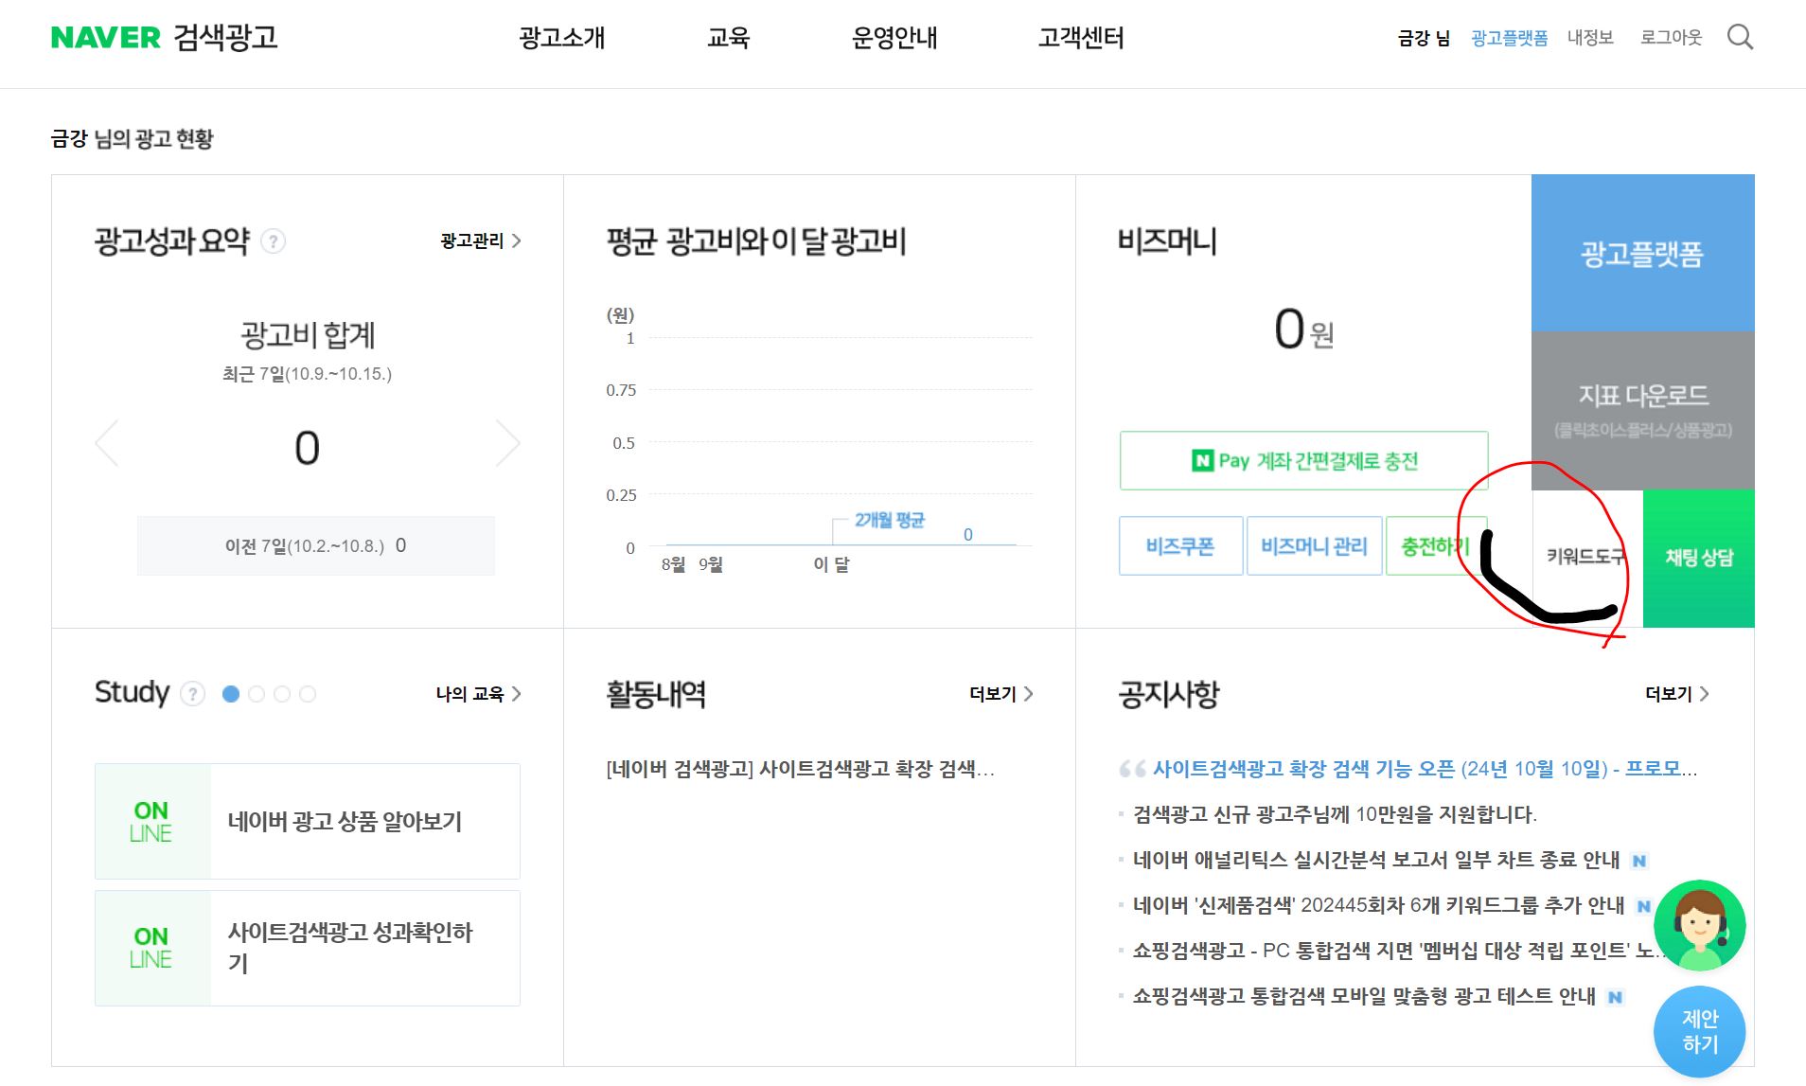Screen dimensions: 1806x1086
Task: Select third Study carousel dot
Action: pyautogui.click(x=281, y=694)
